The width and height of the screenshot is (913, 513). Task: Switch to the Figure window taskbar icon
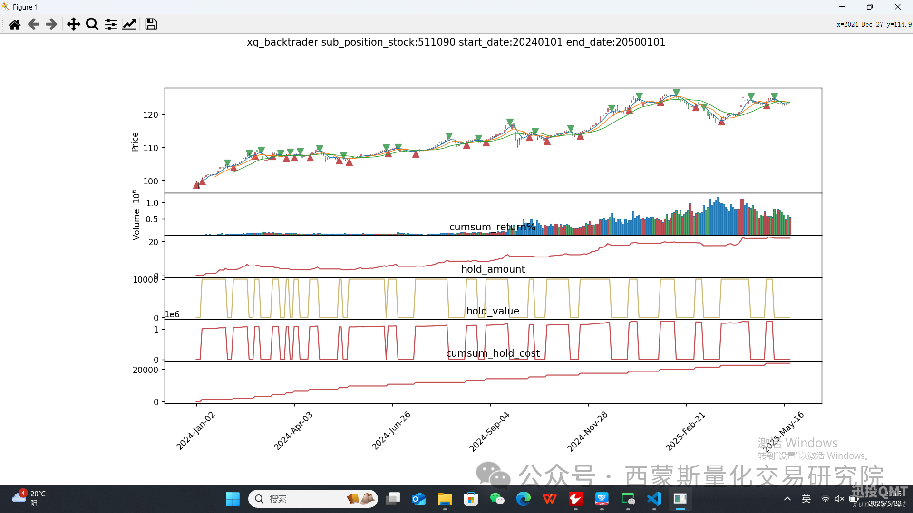680,499
